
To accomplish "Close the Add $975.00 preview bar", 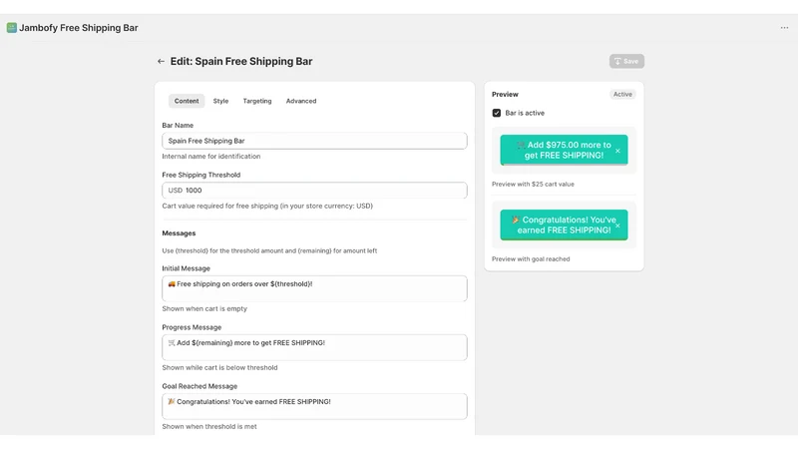I will click(x=617, y=151).
